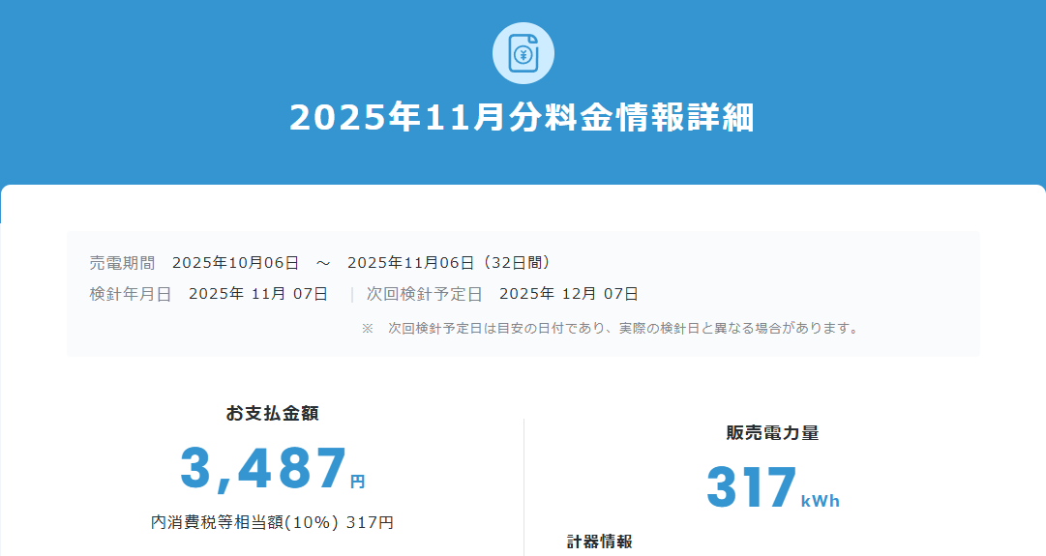Click the 計器情報 section heading
Screen dimensions: 1046x556
click(x=600, y=541)
